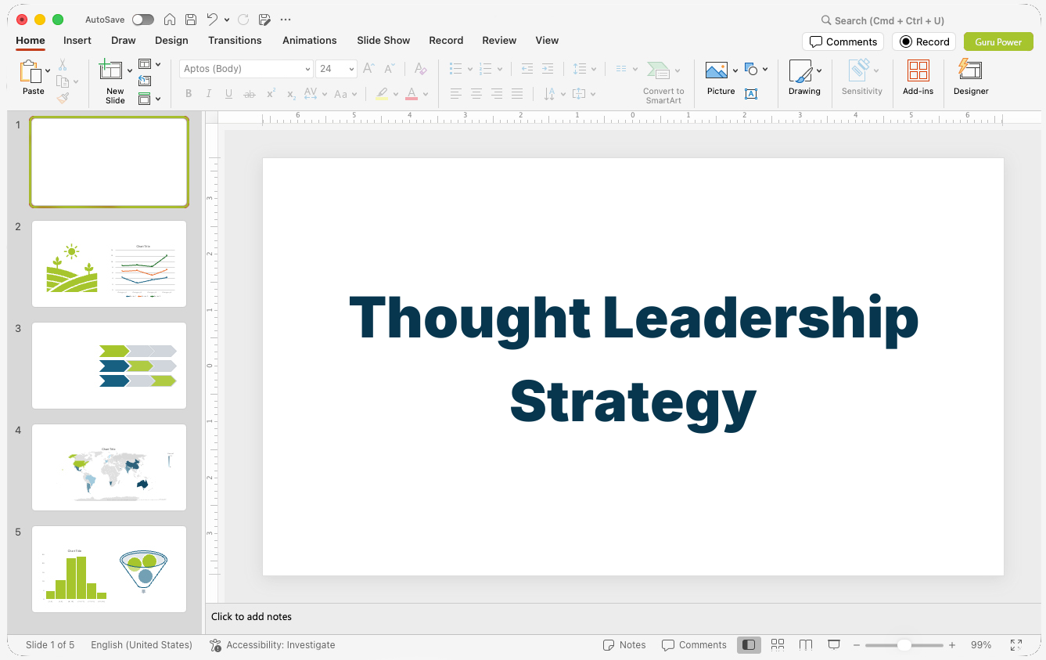Apply subscript formatting

click(291, 94)
